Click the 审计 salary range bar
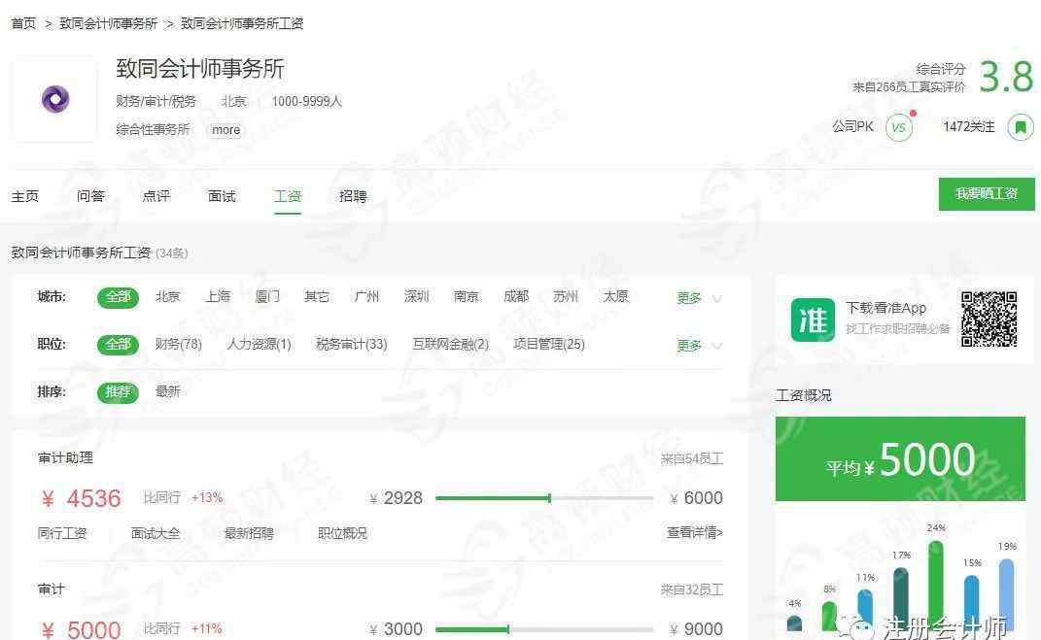The image size is (1041, 640). [545, 629]
